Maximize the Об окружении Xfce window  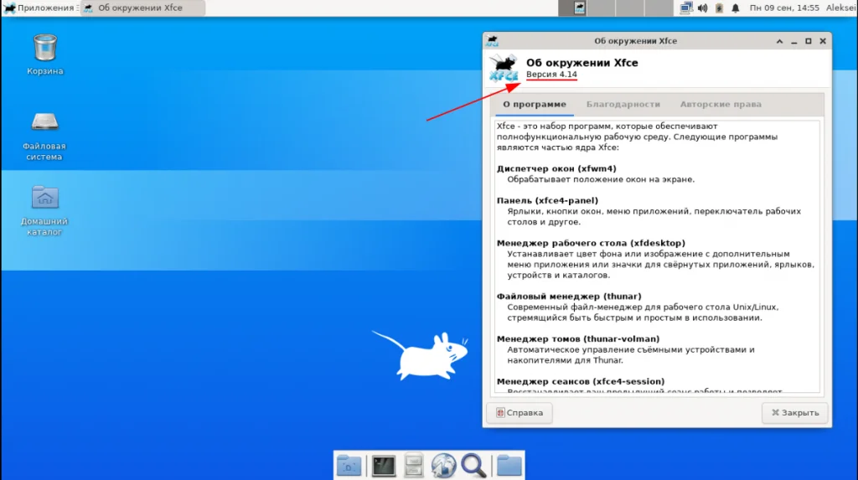pos(809,41)
